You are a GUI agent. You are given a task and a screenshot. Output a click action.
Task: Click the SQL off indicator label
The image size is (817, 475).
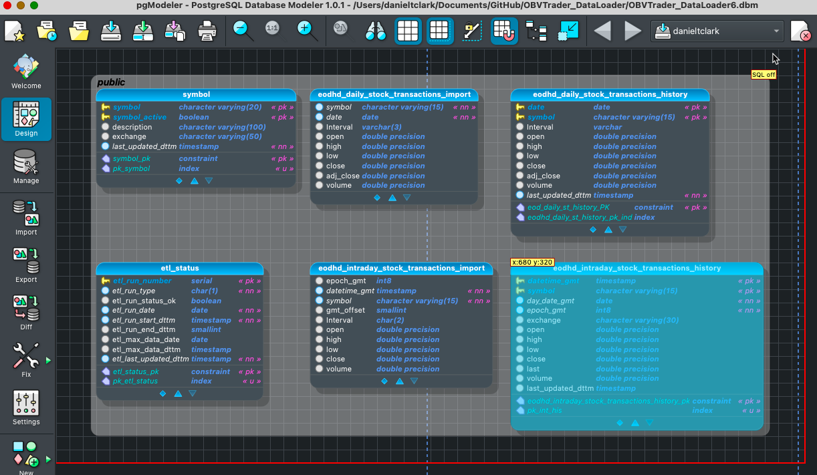[x=764, y=75]
